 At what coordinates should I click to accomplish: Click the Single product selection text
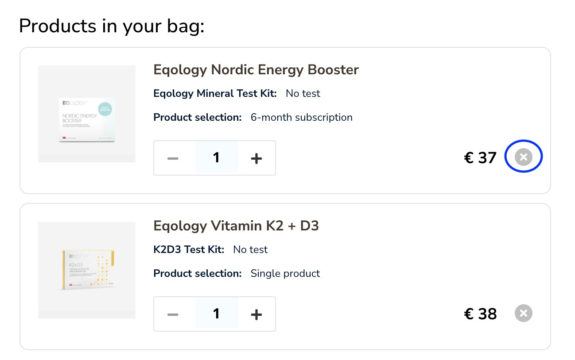(285, 274)
